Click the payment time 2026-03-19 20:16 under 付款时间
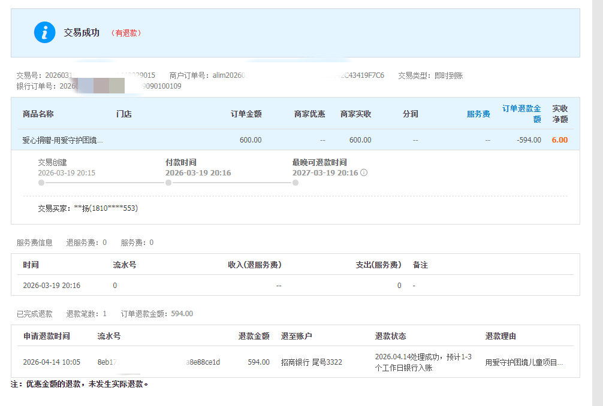Viewport: 603px width, 406px height. pos(198,173)
